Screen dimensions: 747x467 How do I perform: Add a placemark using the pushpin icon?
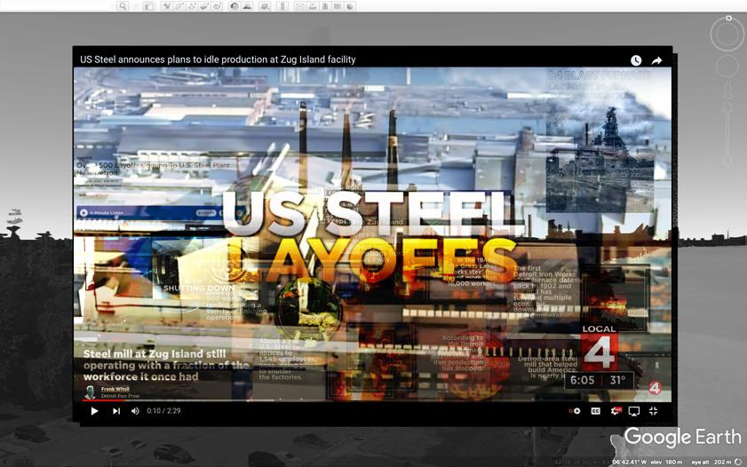[x=167, y=6]
